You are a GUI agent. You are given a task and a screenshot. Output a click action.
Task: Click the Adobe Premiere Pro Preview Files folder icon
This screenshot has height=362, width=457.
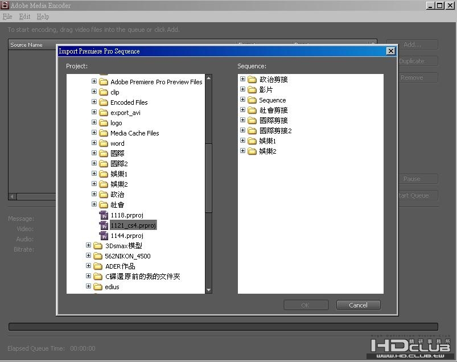point(104,82)
